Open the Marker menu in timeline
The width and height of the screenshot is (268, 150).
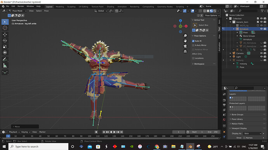[42, 132]
